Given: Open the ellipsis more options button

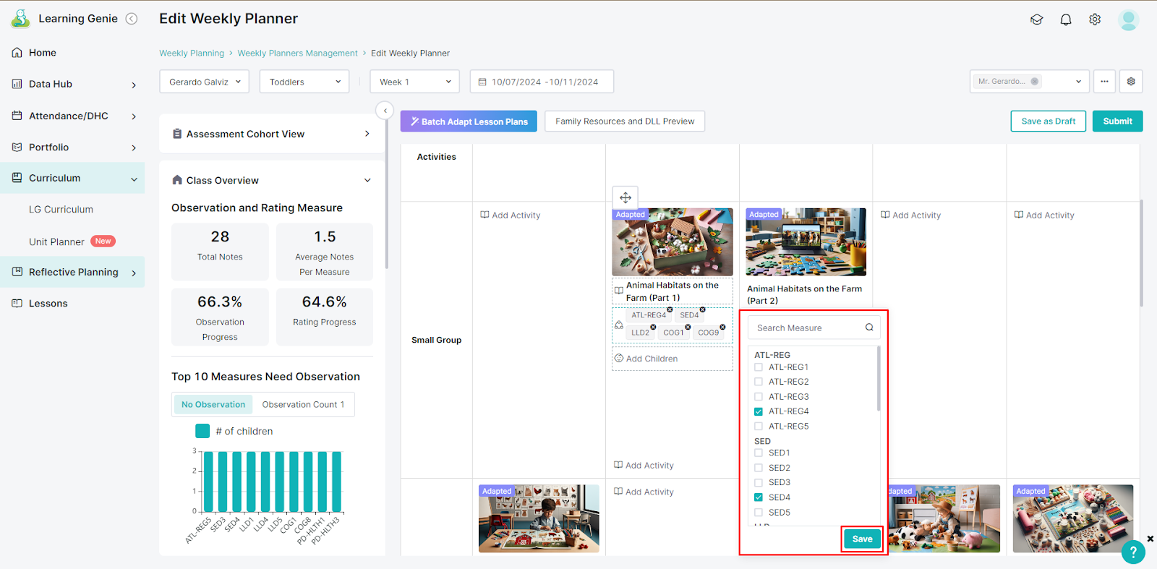Looking at the screenshot, I should pyautogui.click(x=1104, y=82).
